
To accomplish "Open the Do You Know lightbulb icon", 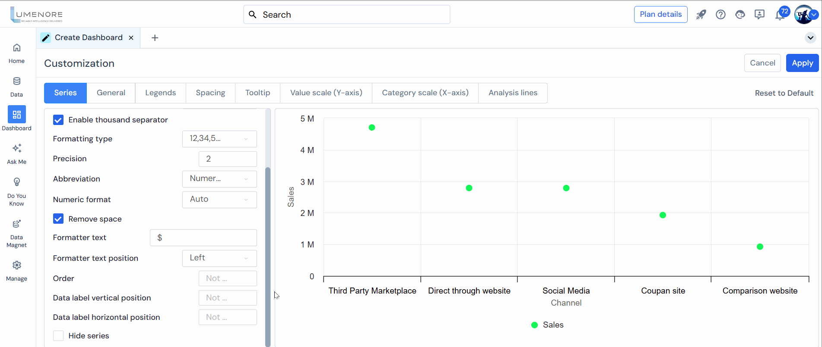I will coord(16,182).
